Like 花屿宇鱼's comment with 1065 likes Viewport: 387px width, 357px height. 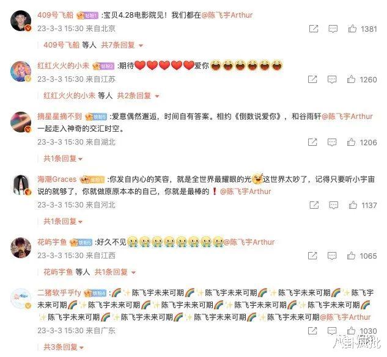coord(351,256)
